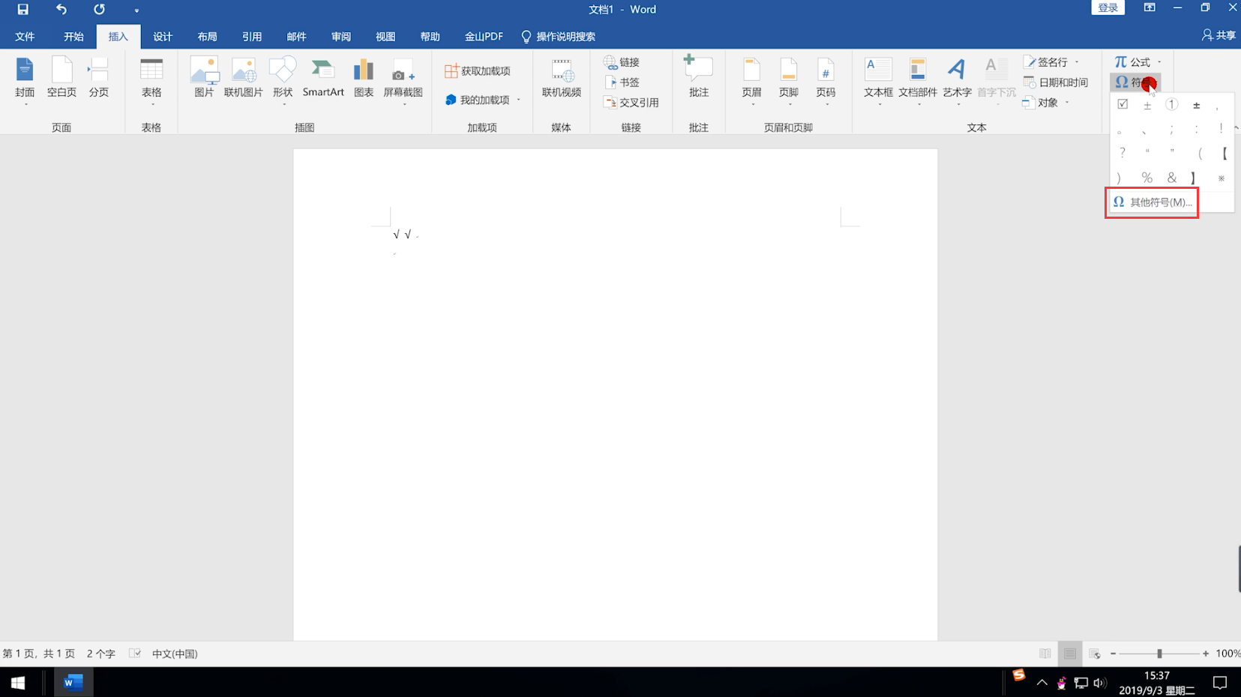Screen dimensions: 1241x697
Task: Insert a chart (图表)
Action: click(364, 79)
